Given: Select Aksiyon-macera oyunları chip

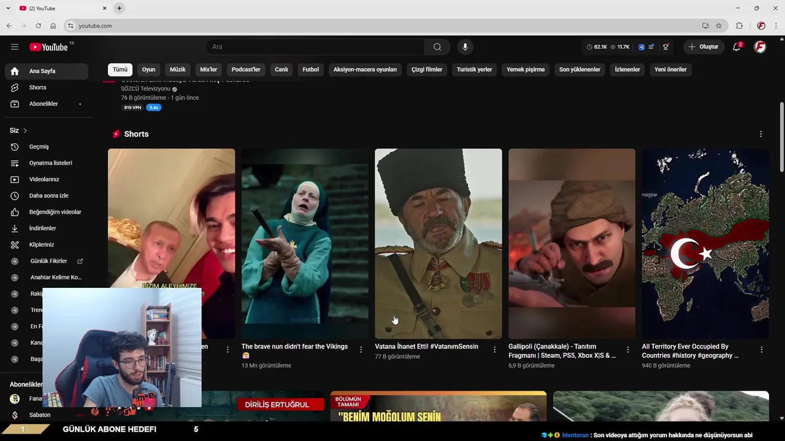Looking at the screenshot, I should [365, 70].
